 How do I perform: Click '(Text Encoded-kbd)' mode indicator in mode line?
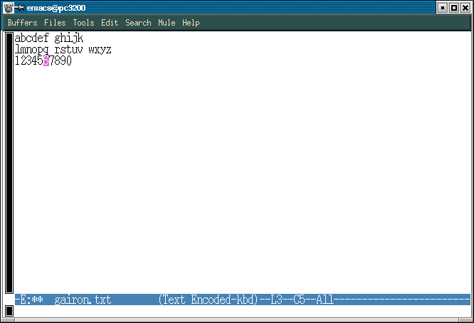click(208, 300)
